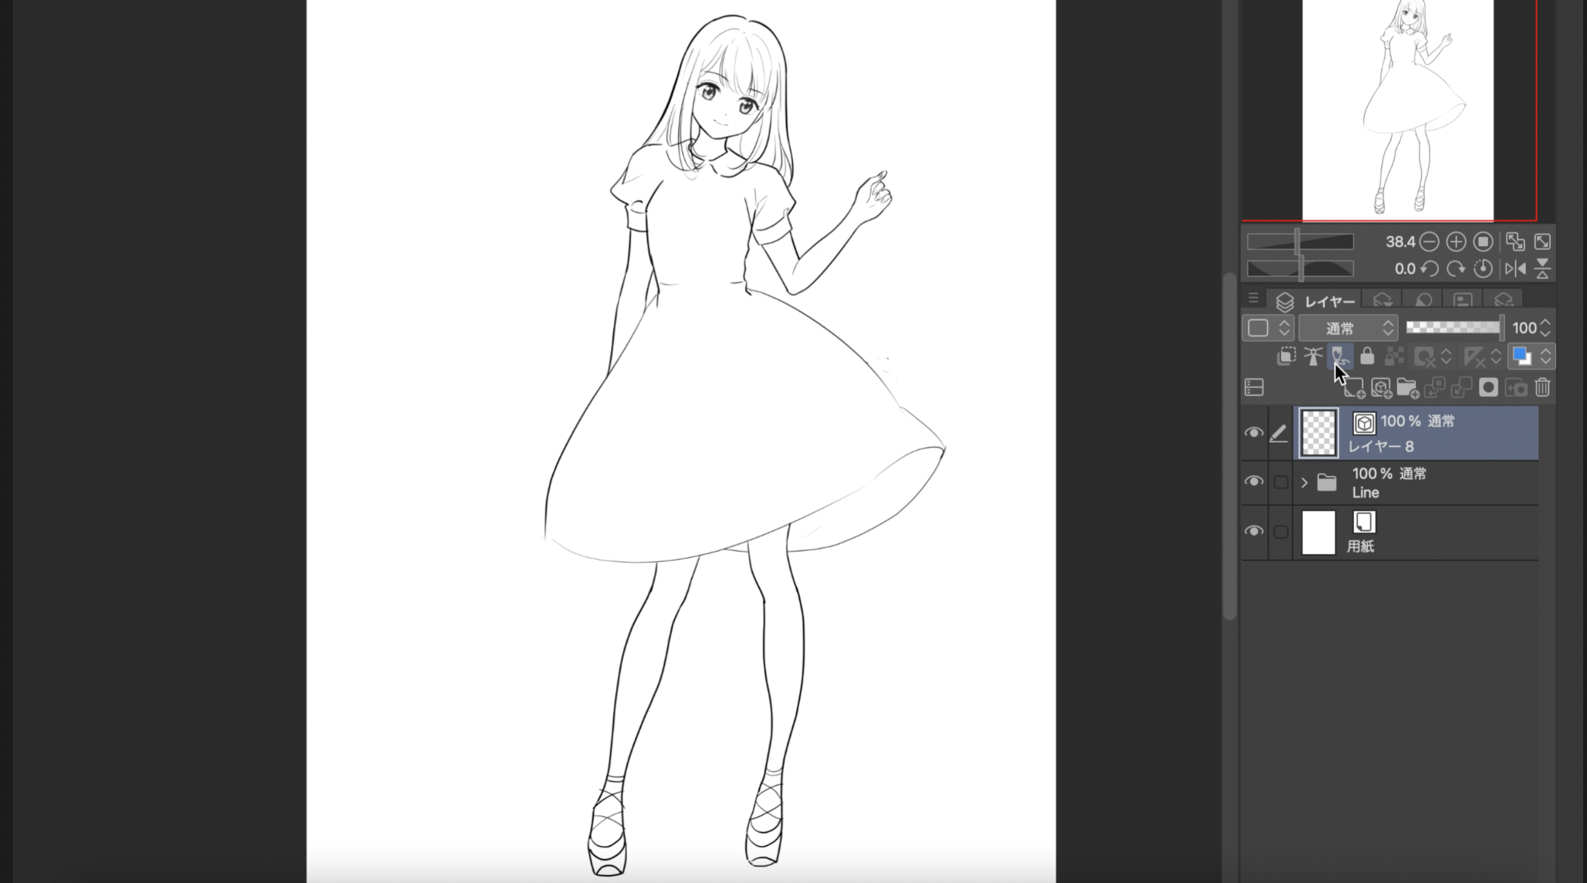Toggle lock layer padlock icon
Image resolution: width=1587 pixels, height=883 pixels.
1367,357
